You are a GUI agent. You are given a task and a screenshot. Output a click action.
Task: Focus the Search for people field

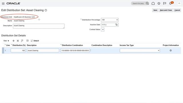(138, 3)
